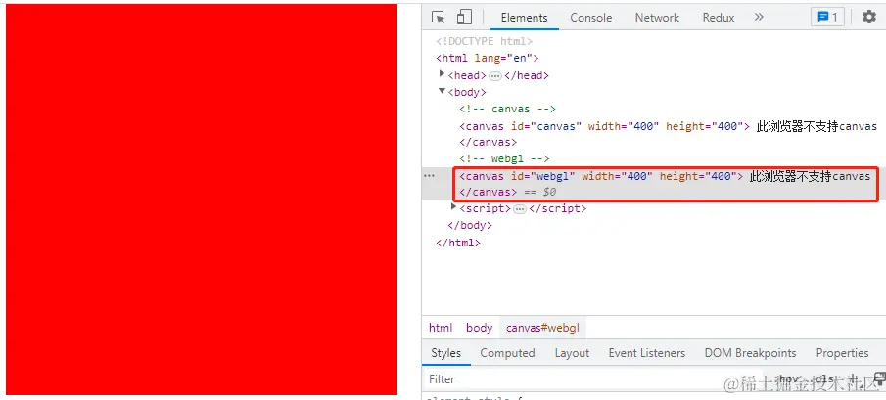886x400 pixels.
Task: Click the canvas#webgl breadcrumb
Action: (542, 328)
